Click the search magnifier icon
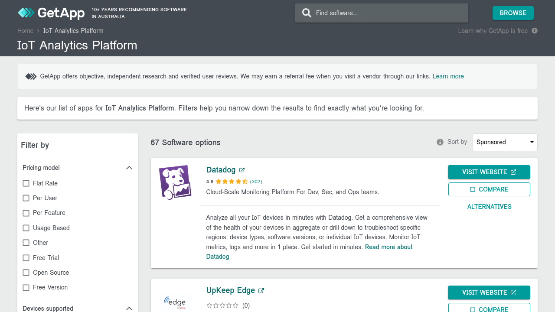This screenshot has height=312, width=555. tap(307, 13)
